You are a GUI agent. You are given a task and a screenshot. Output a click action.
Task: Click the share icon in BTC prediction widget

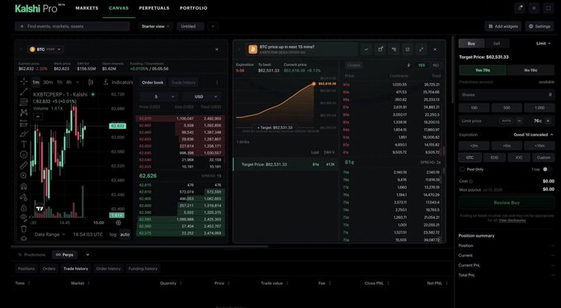pyautogui.click(x=394, y=50)
